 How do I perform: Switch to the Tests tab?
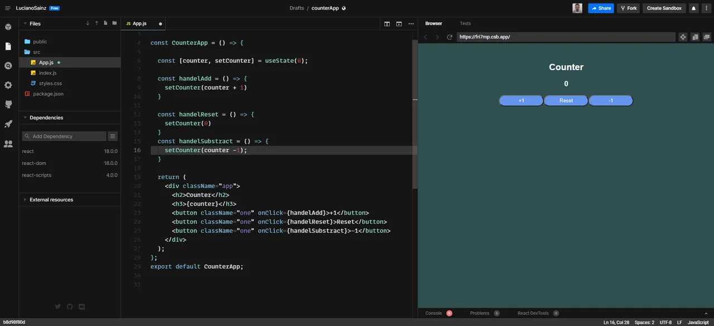[465, 23]
